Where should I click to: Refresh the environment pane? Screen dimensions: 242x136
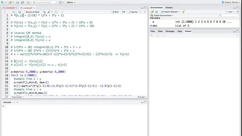click(x=237, y=12)
